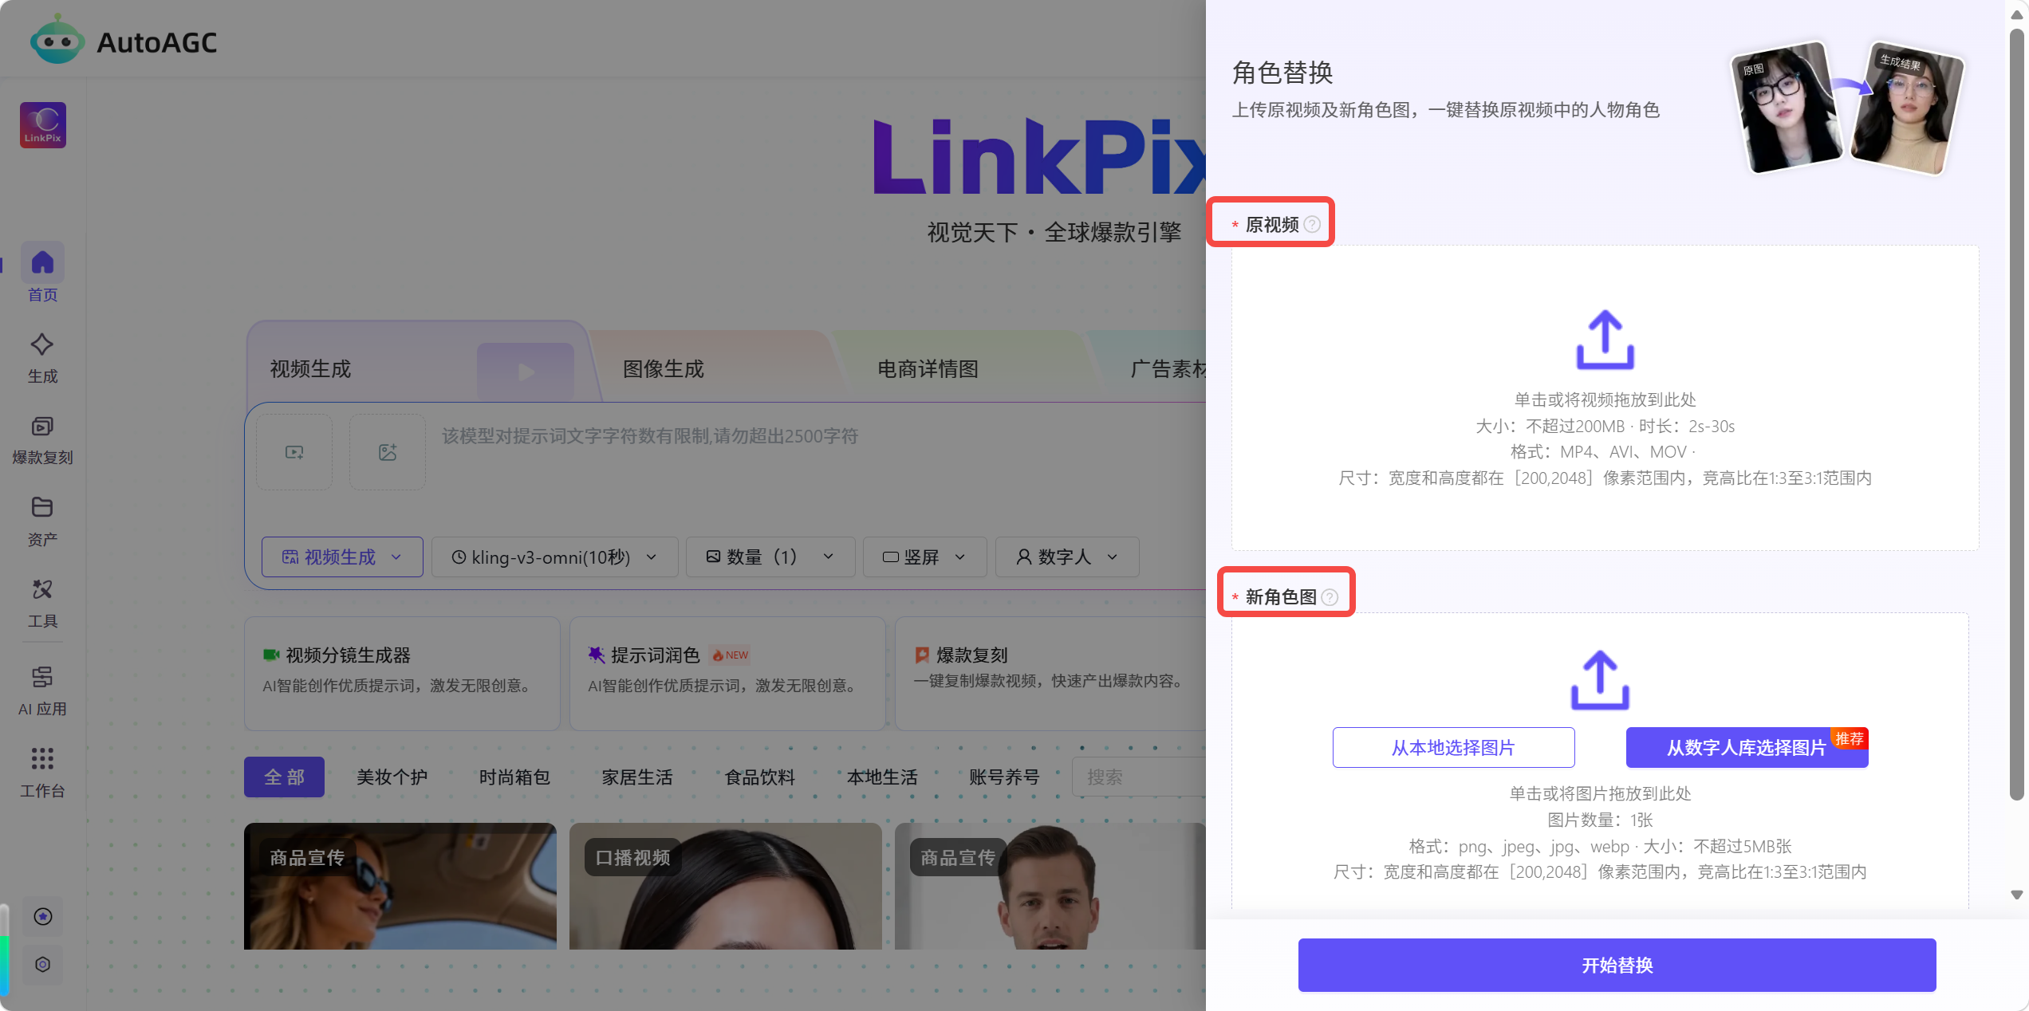Image resolution: width=2029 pixels, height=1011 pixels.
Task: Switch to 视频生成 tab
Action: coord(311,369)
